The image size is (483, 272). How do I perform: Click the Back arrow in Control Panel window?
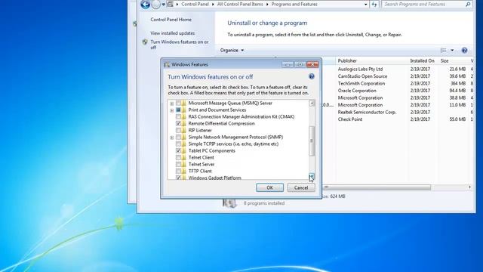(146, 5)
